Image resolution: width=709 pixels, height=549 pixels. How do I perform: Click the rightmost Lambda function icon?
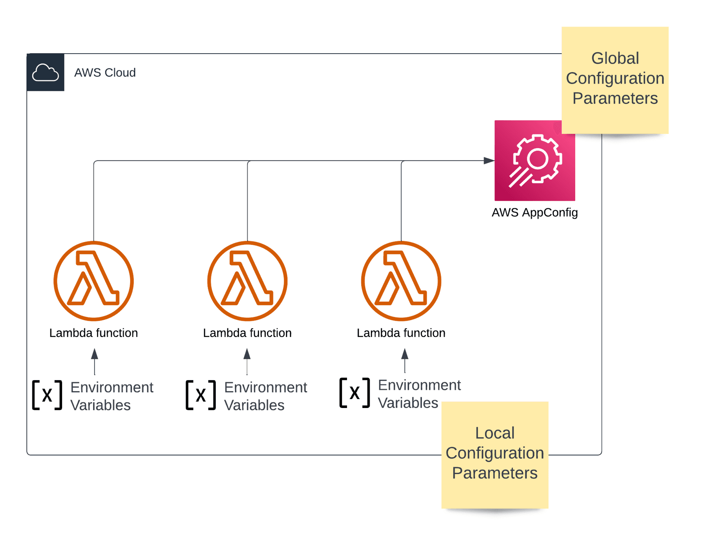click(401, 281)
